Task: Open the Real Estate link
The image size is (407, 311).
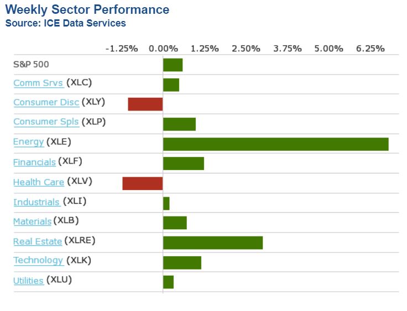Action: click(37, 241)
